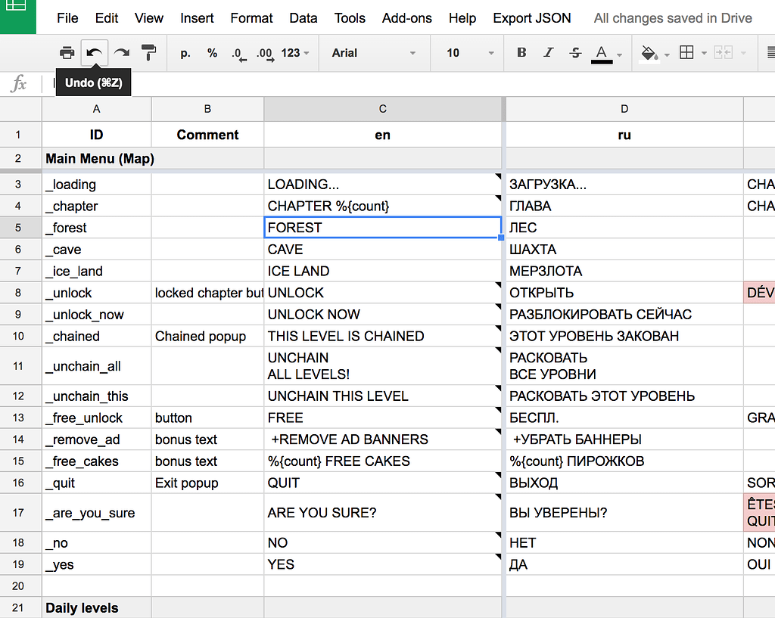Decrease decimal places in the toolbar
The image size is (775, 618).
(238, 53)
